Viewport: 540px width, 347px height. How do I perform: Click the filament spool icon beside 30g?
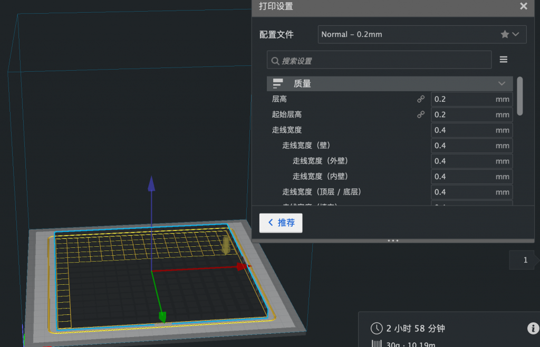click(x=377, y=343)
